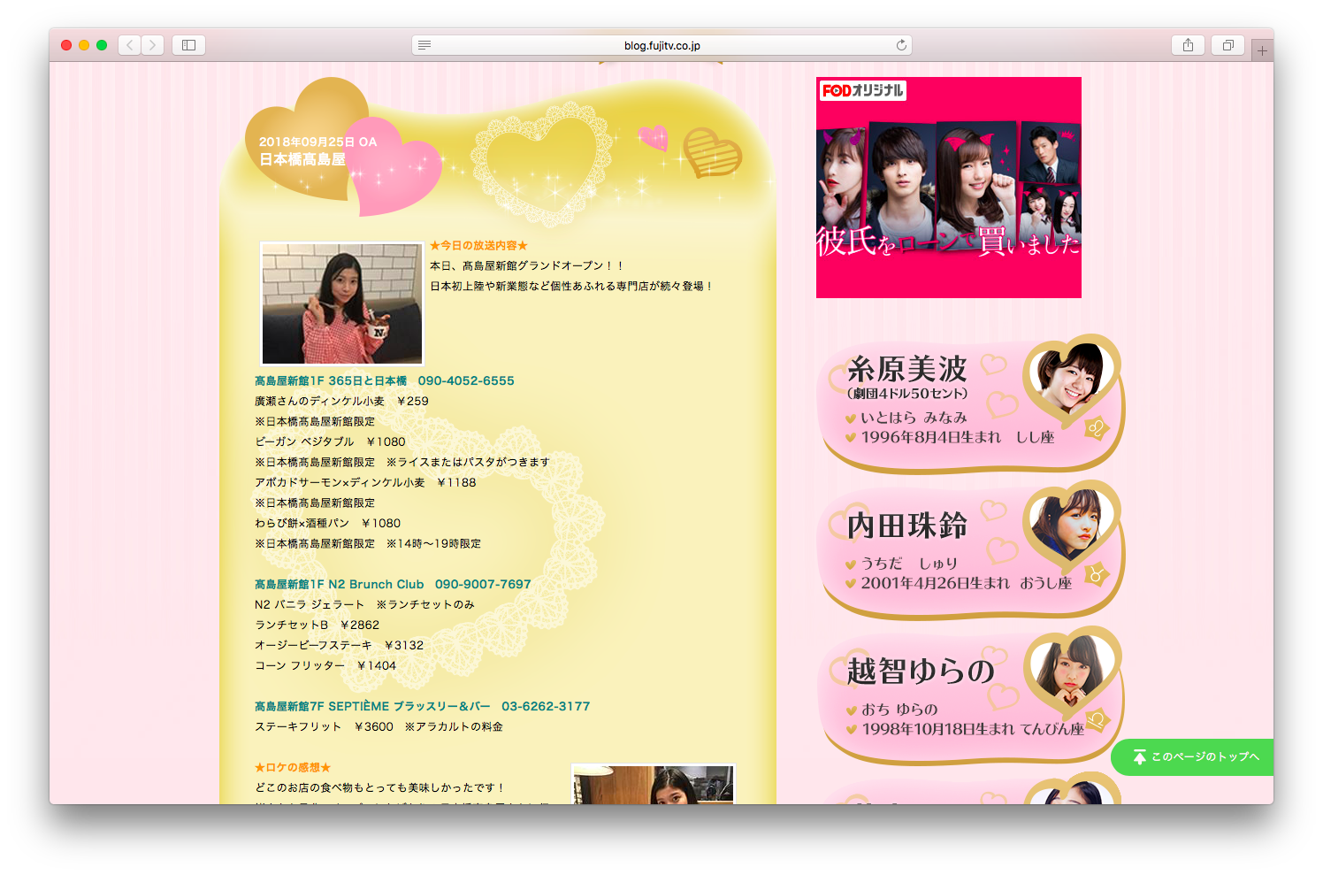This screenshot has width=1323, height=875.
Task: Go forward with Safari's forward arrow
Action: coord(153,45)
